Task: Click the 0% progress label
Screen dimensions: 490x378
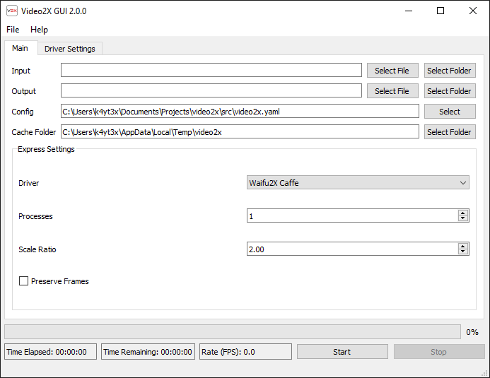Action: tap(472, 332)
